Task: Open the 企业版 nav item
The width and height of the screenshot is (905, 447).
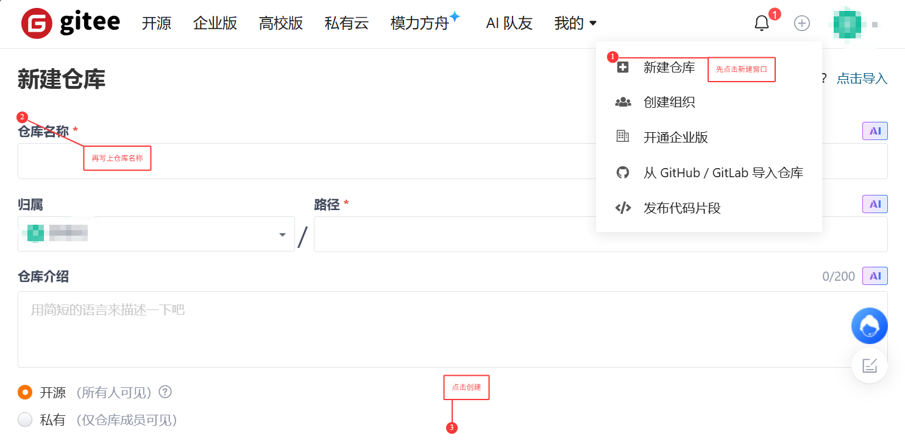Action: (215, 24)
